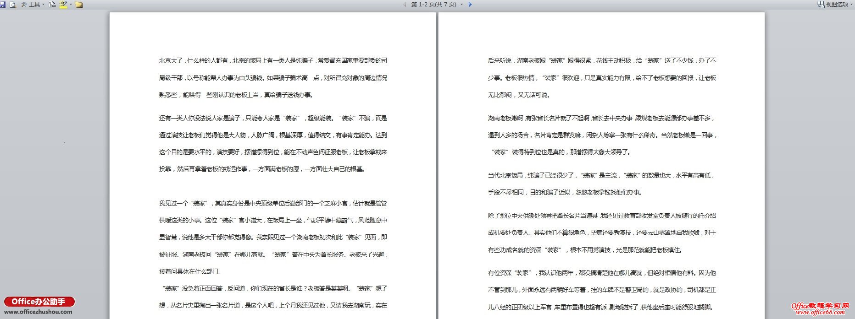Open Print Preview magnifier icon
855x319 pixels.
pyautogui.click(x=12, y=5)
